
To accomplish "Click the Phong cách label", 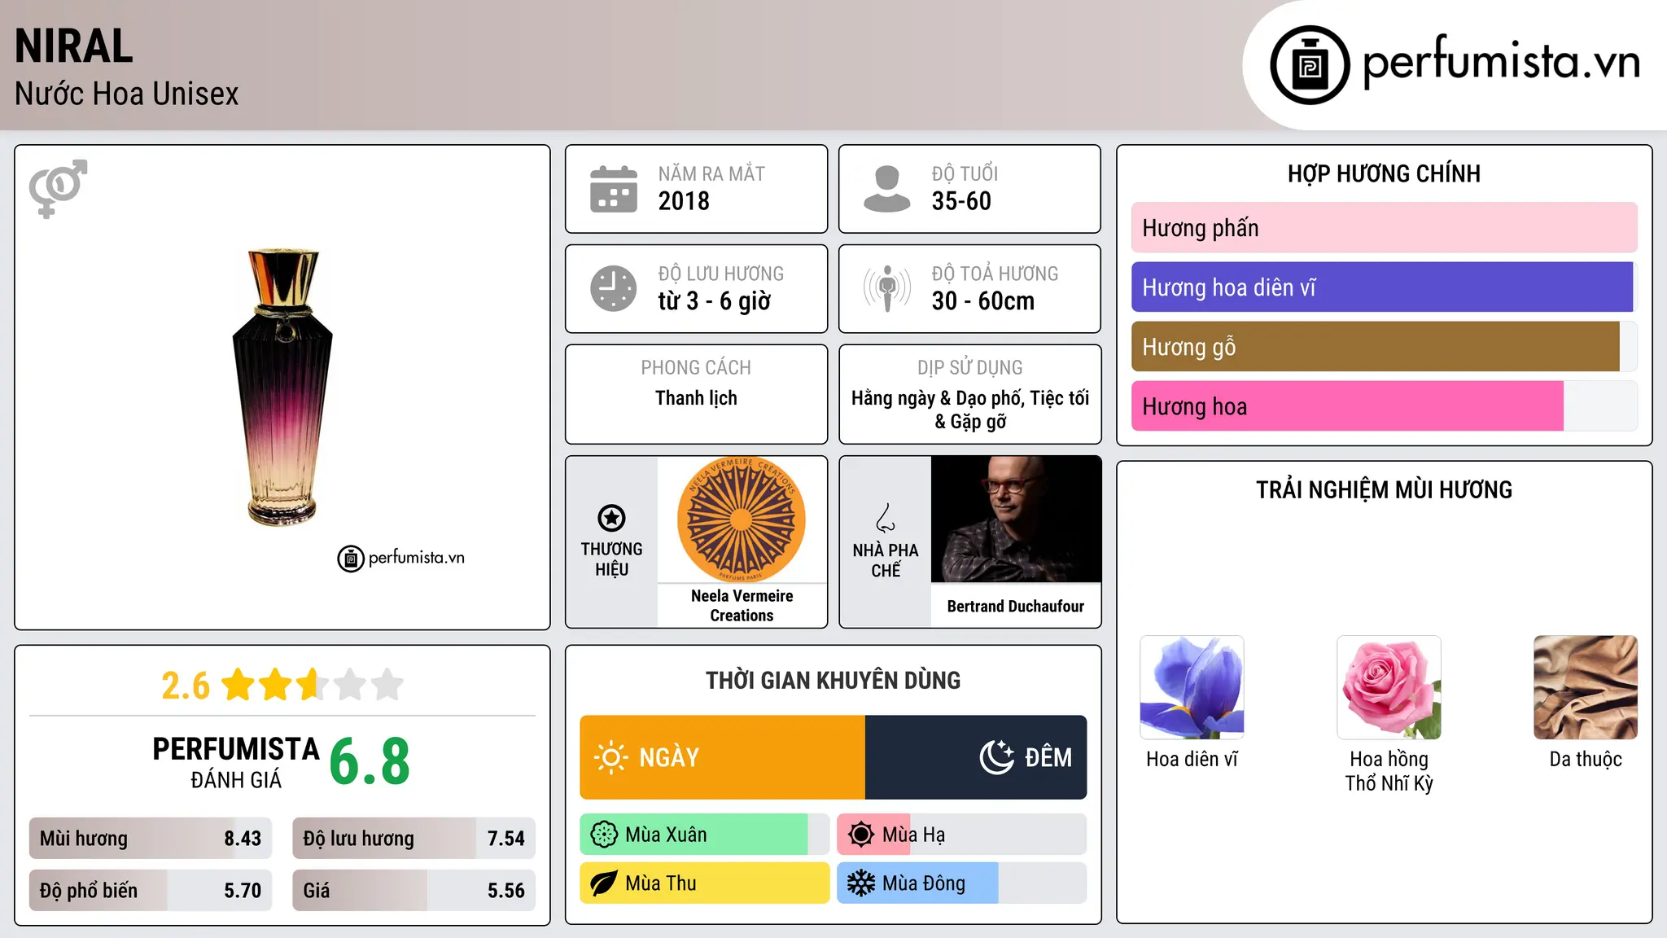I will [696, 368].
